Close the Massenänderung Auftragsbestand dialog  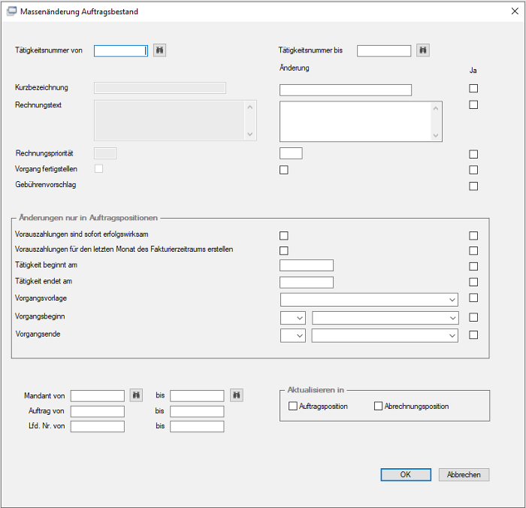point(515,11)
